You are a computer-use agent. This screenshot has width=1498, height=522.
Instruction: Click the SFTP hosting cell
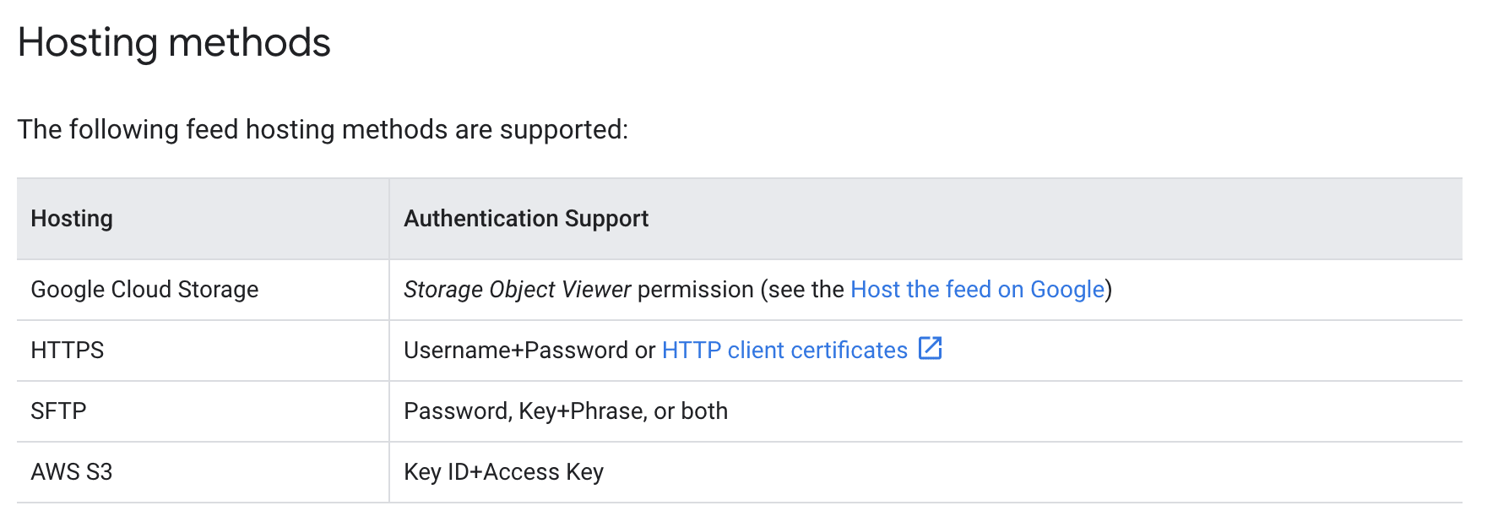[x=203, y=411]
